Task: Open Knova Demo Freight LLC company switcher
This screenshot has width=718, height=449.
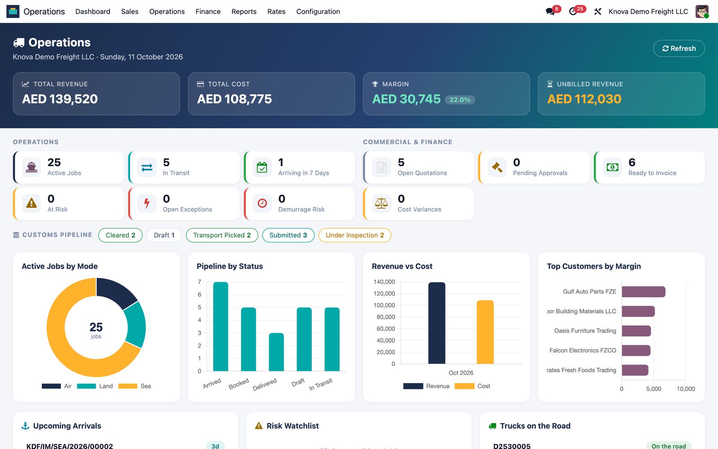Action: [x=648, y=12]
